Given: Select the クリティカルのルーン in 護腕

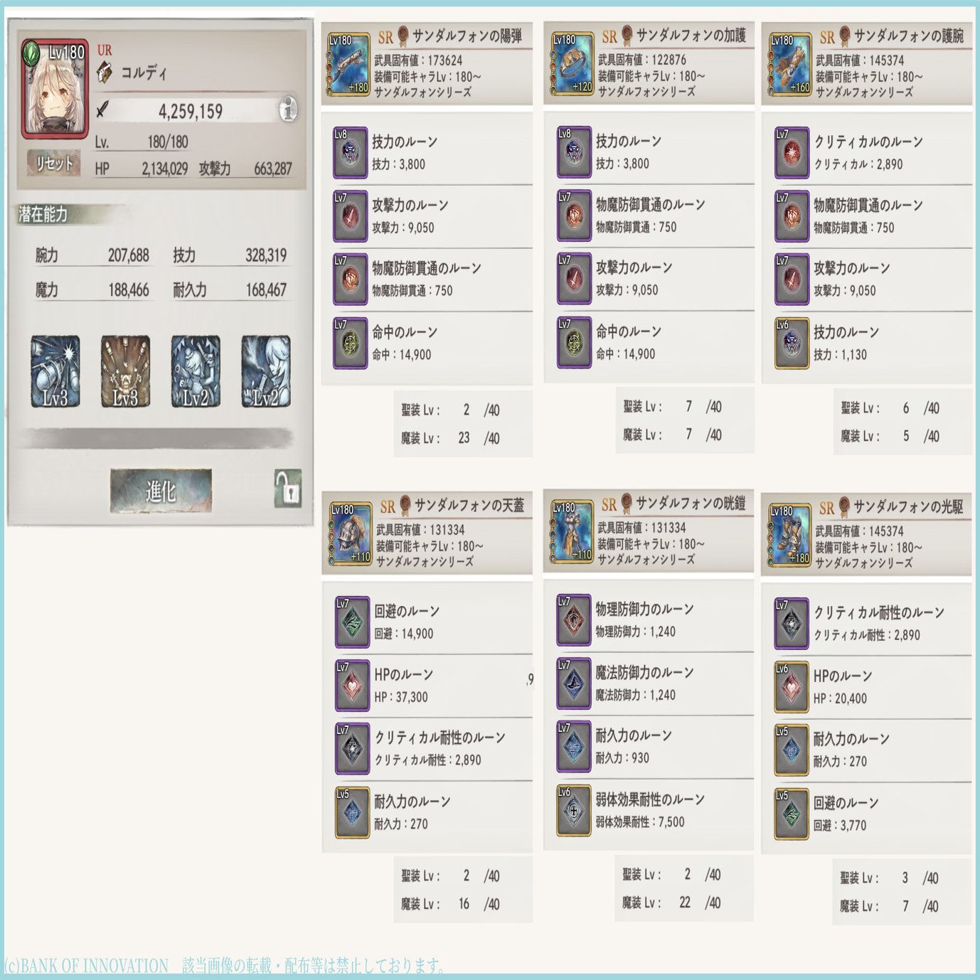Looking at the screenshot, I should pyautogui.click(x=792, y=152).
